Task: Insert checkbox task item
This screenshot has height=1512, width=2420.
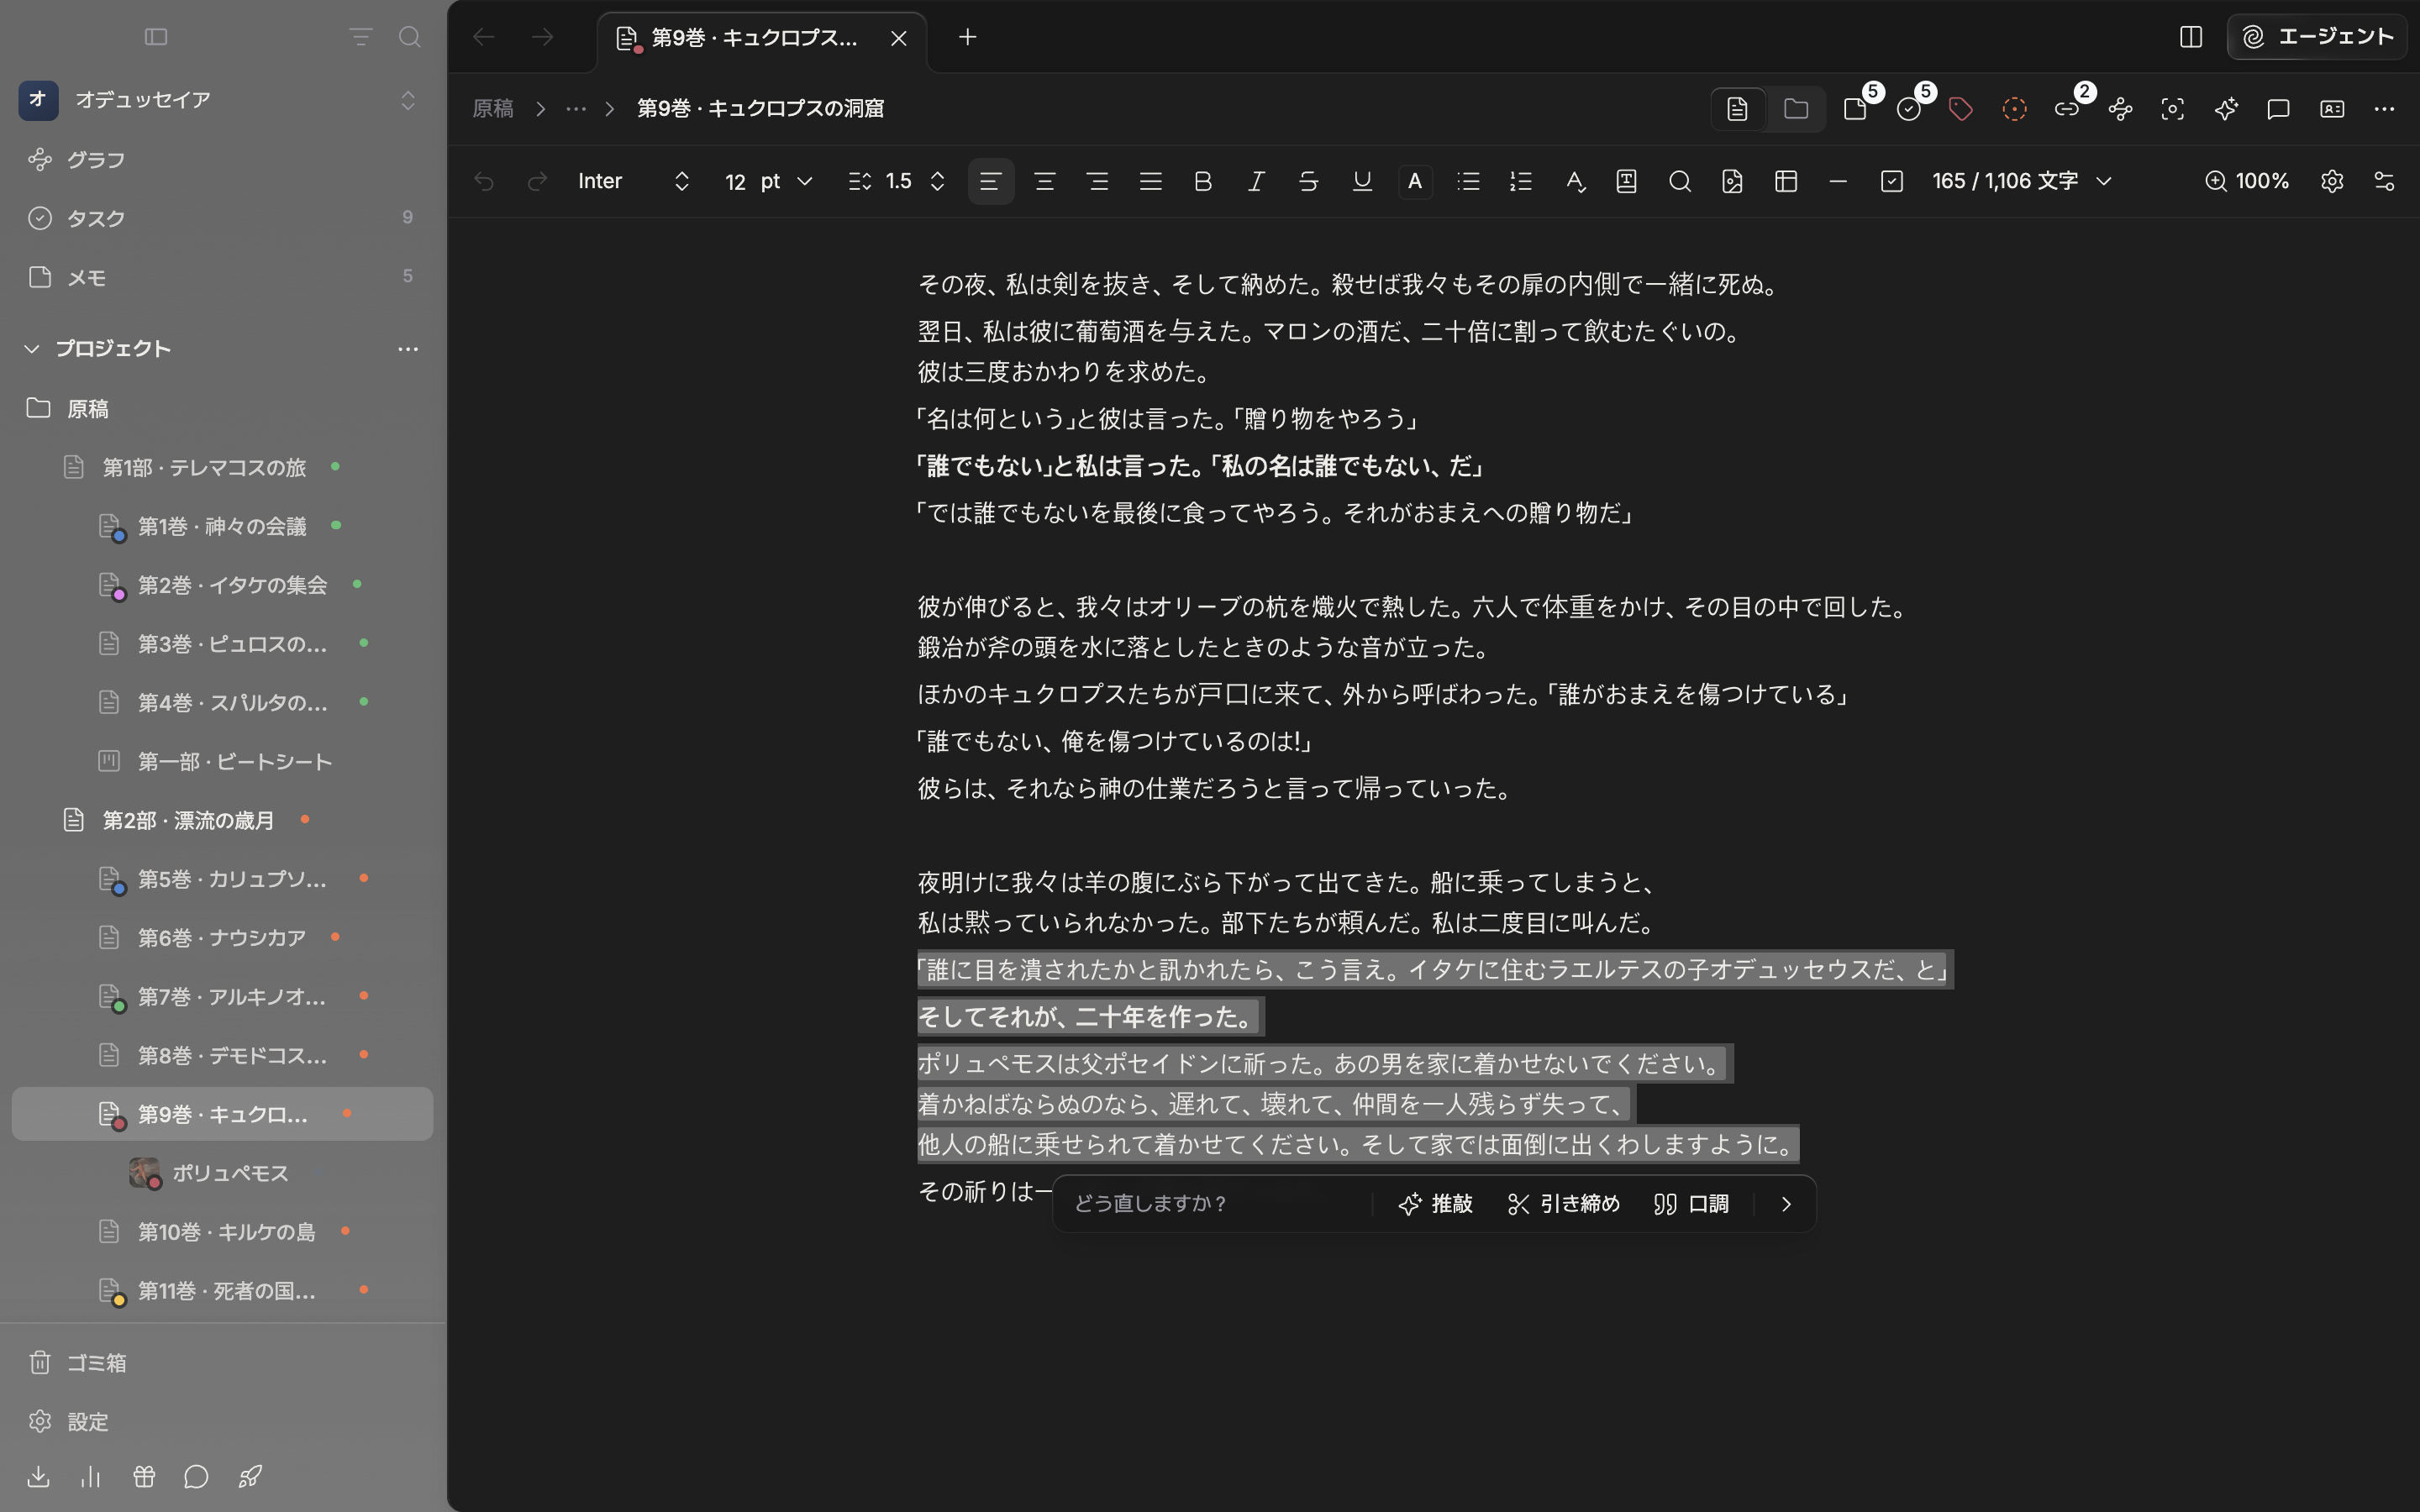Action: click(x=1891, y=181)
